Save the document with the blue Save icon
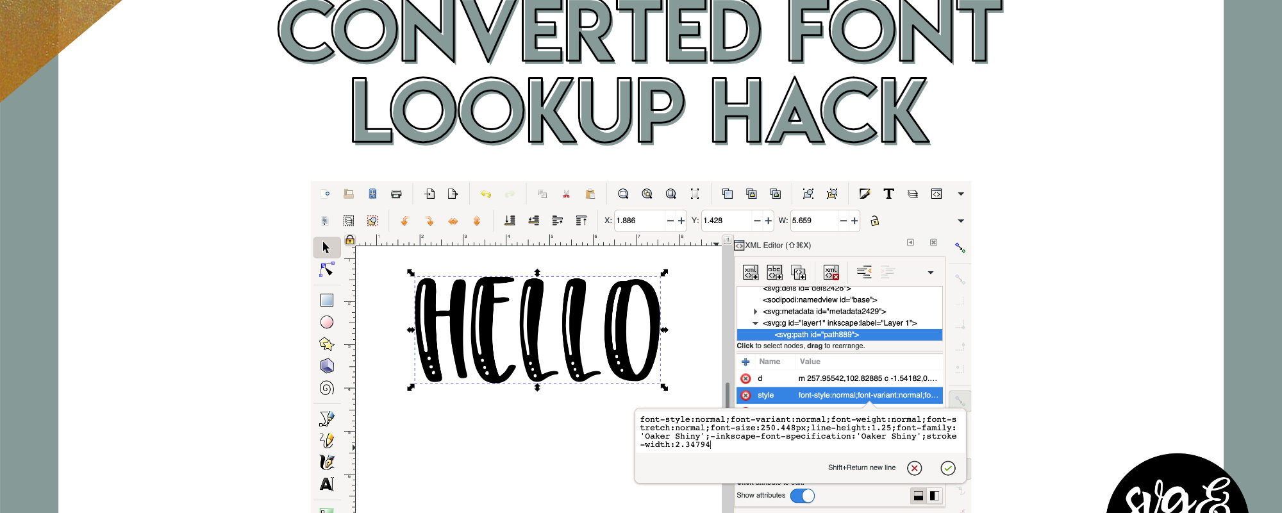The image size is (1282, 513). coord(372,194)
